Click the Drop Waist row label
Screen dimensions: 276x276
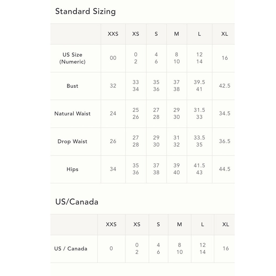72,141
